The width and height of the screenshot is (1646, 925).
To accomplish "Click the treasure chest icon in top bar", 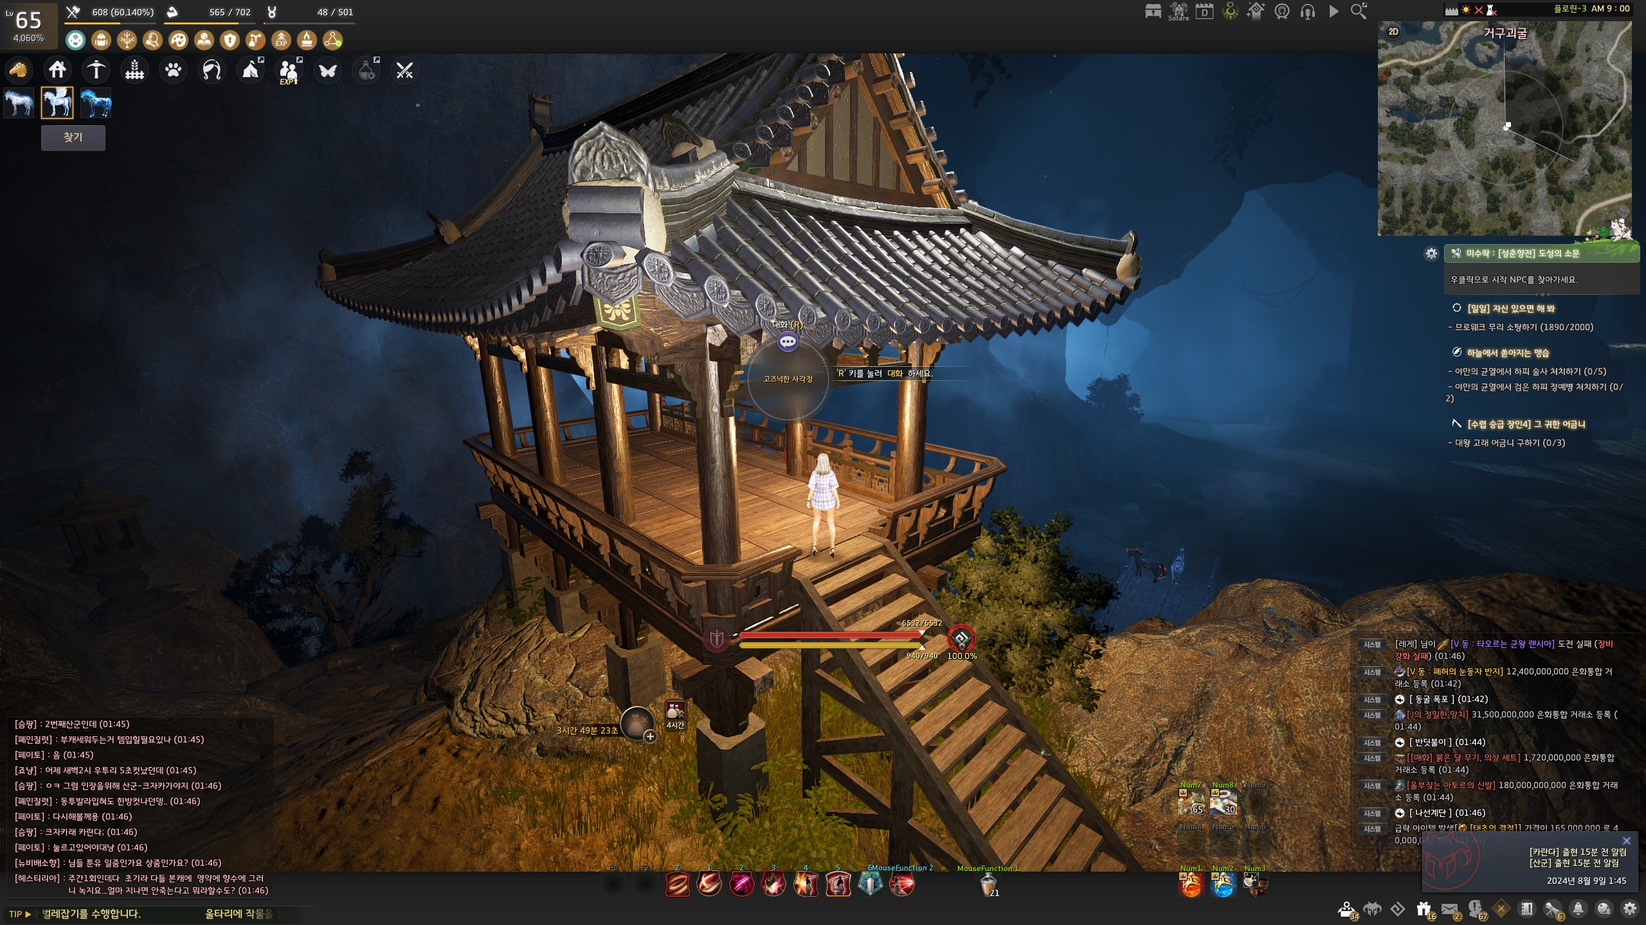I will [x=1153, y=12].
